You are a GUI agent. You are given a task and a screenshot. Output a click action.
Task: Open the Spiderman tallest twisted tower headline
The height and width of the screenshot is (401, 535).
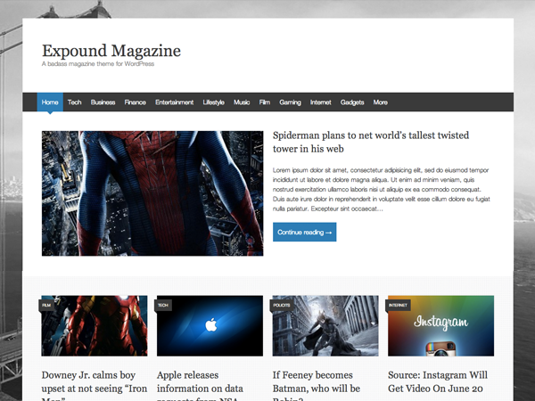[371, 142]
